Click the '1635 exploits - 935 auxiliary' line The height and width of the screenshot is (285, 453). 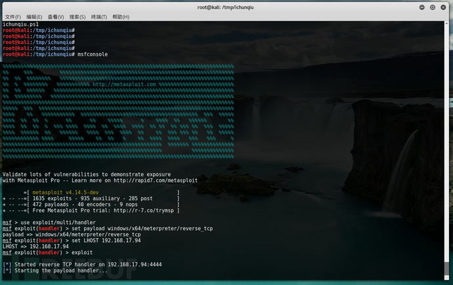[93, 198]
